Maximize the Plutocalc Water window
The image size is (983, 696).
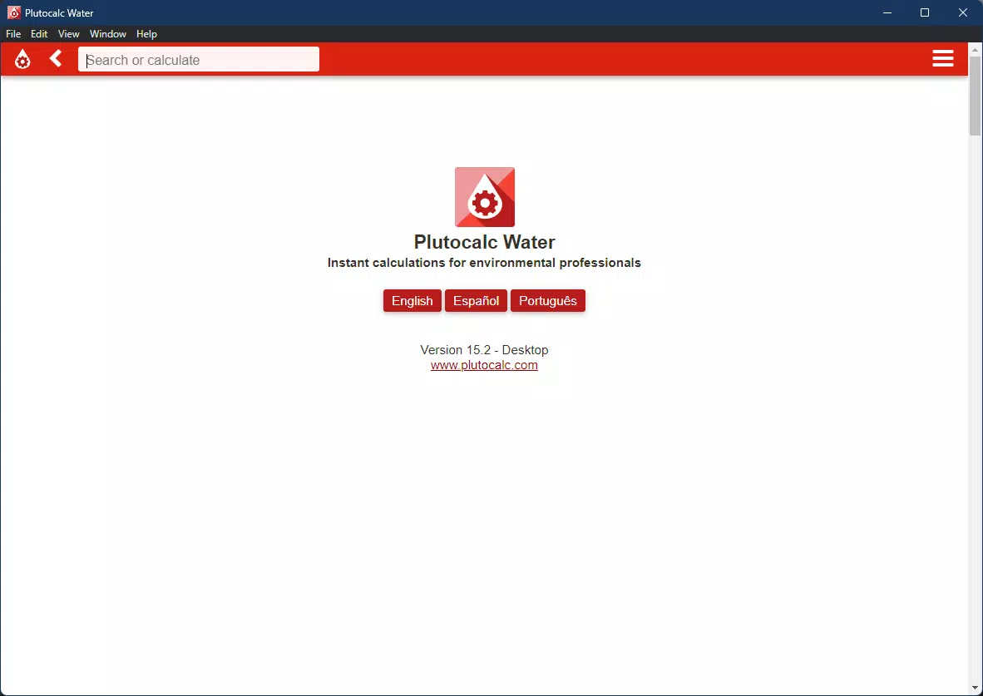point(925,12)
